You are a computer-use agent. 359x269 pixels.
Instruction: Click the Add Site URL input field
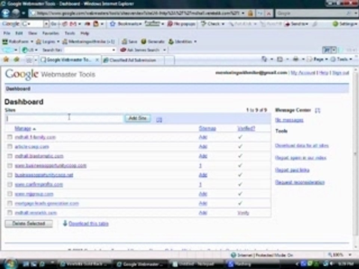64,118
